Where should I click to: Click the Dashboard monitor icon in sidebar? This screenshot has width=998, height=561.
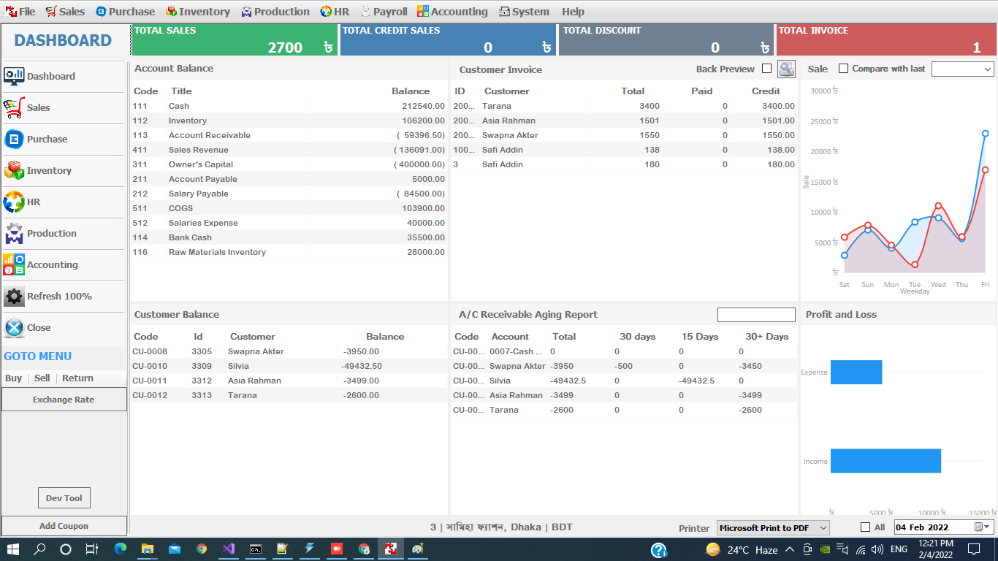pyautogui.click(x=14, y=76)
